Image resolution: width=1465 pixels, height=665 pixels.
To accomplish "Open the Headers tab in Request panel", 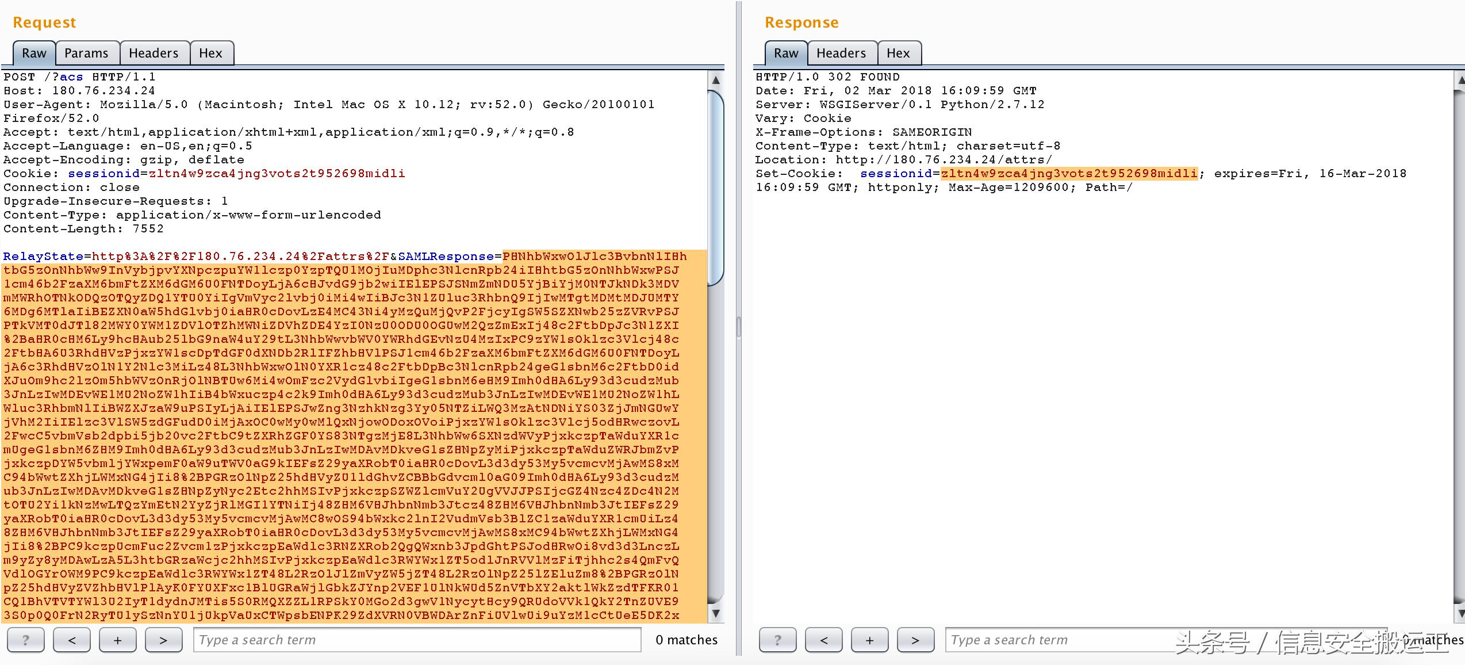I will tap(154, 52).
